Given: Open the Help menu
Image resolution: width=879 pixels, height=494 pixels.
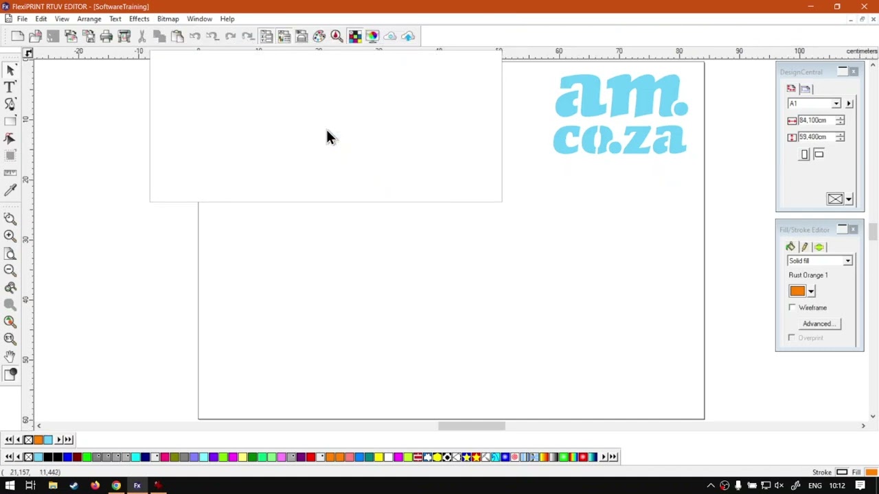Looking at the screenshot, I should (x=227, y=19).
